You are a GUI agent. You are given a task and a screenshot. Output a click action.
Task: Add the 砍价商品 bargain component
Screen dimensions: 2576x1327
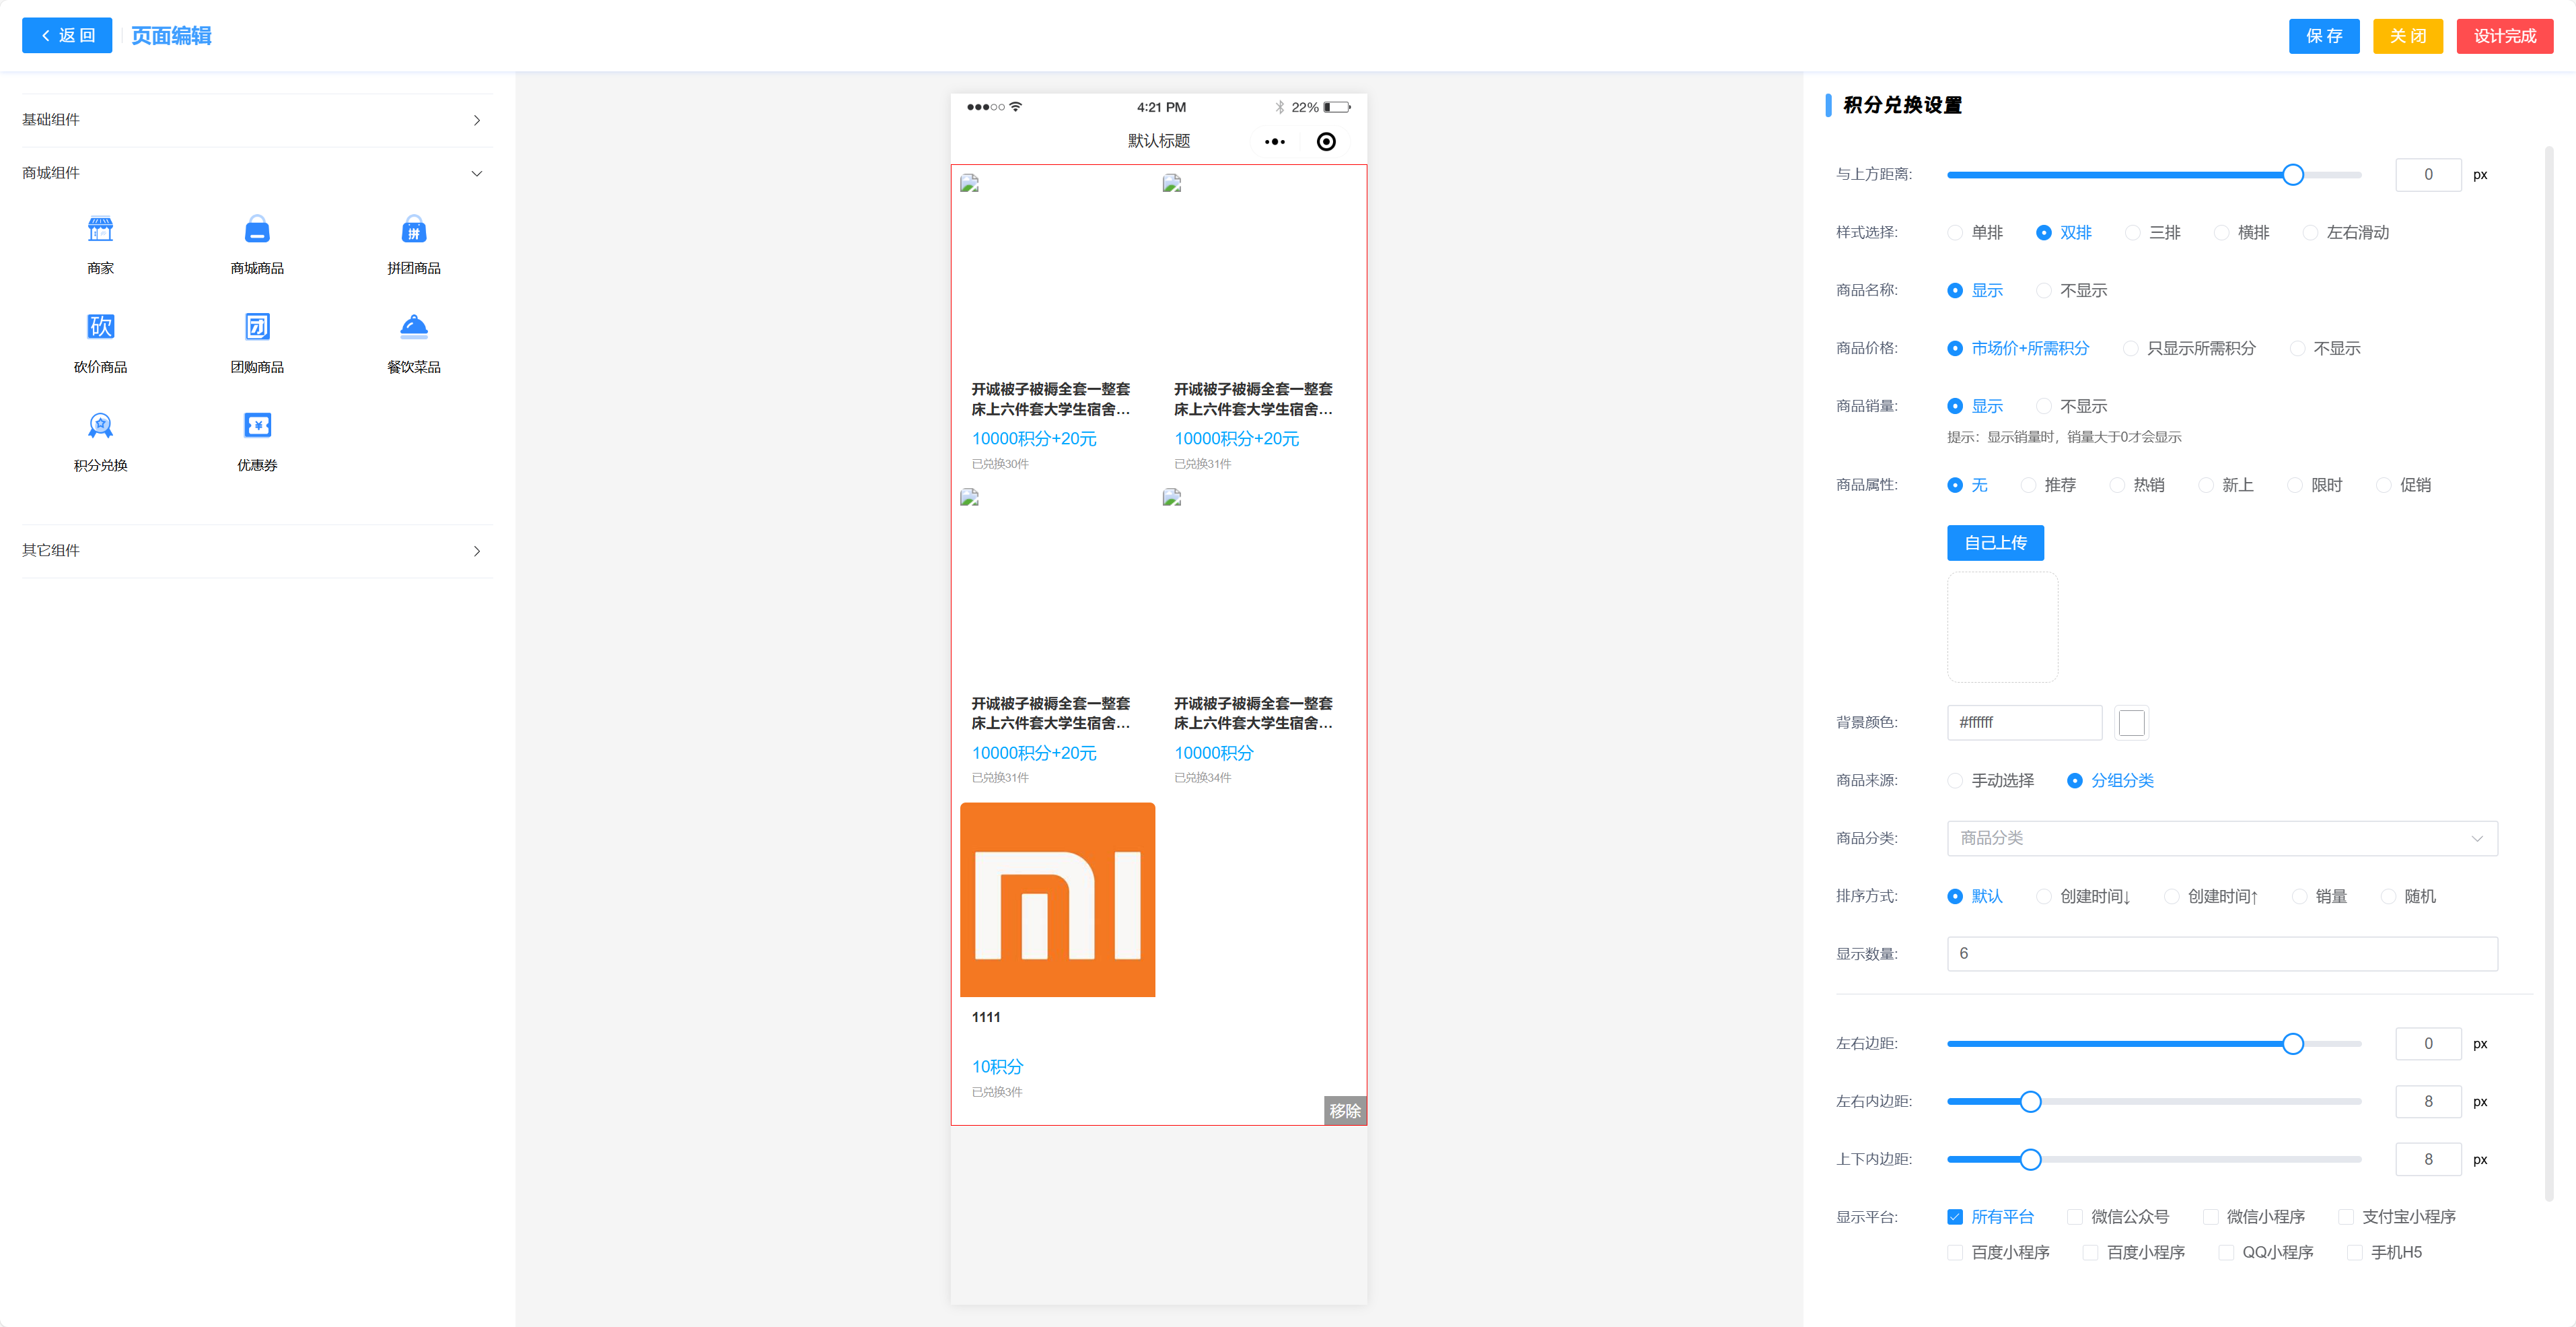[100, 327]
